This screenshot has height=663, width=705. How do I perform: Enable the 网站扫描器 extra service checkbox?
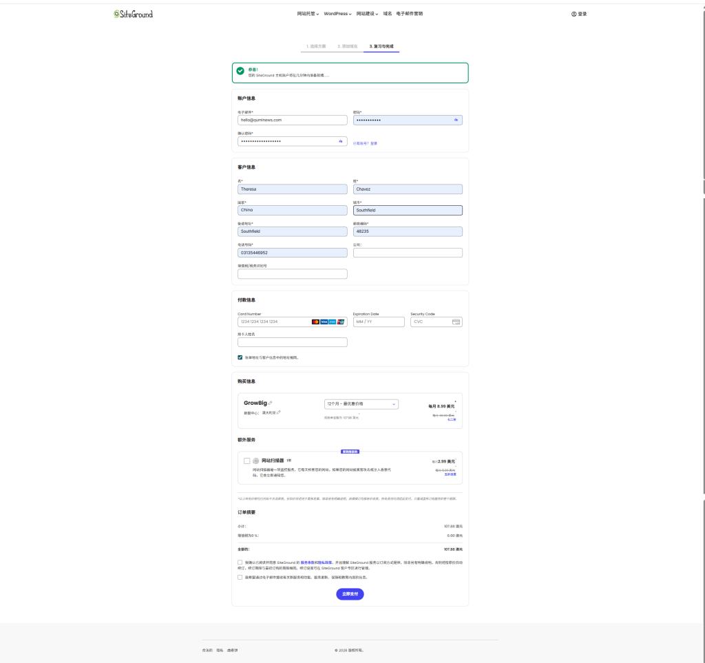pyautogui.click(x=246, y=461)
